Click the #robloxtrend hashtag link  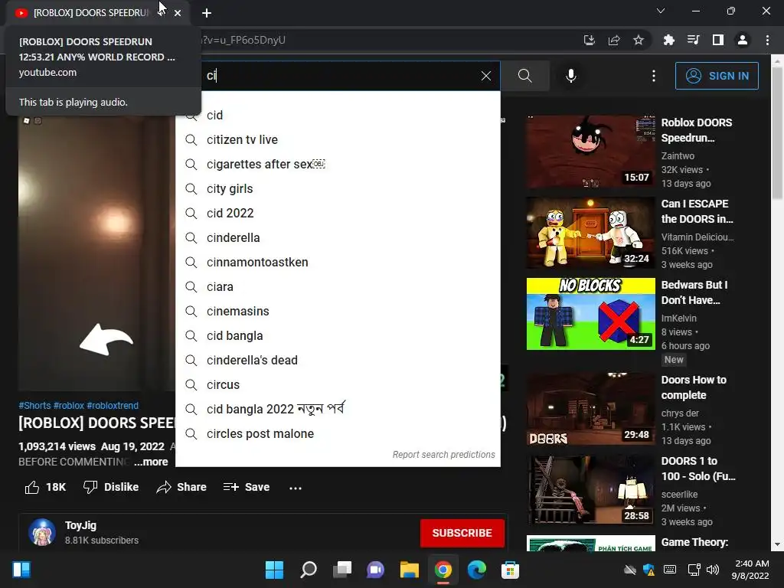[113, 406]
